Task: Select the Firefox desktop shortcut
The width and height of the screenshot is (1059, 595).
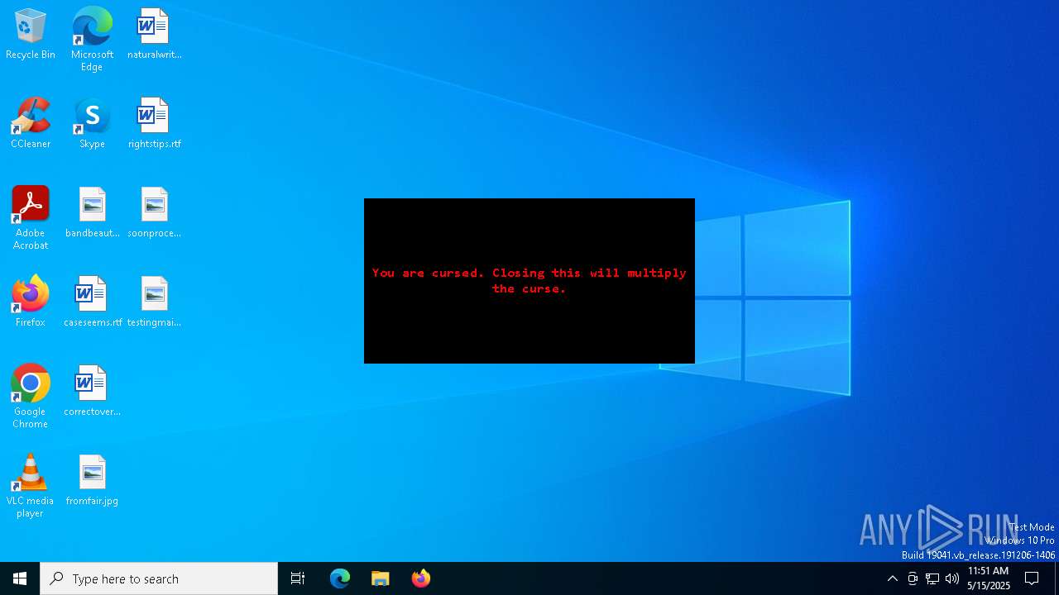Action: (x=31, y=302)
